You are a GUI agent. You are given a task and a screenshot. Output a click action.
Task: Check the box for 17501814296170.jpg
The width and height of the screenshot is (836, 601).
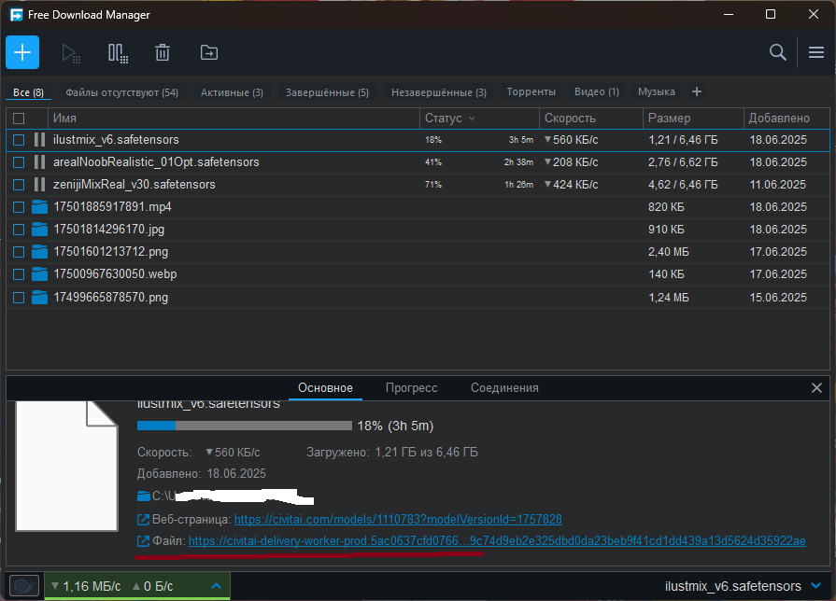pos(19,229)
